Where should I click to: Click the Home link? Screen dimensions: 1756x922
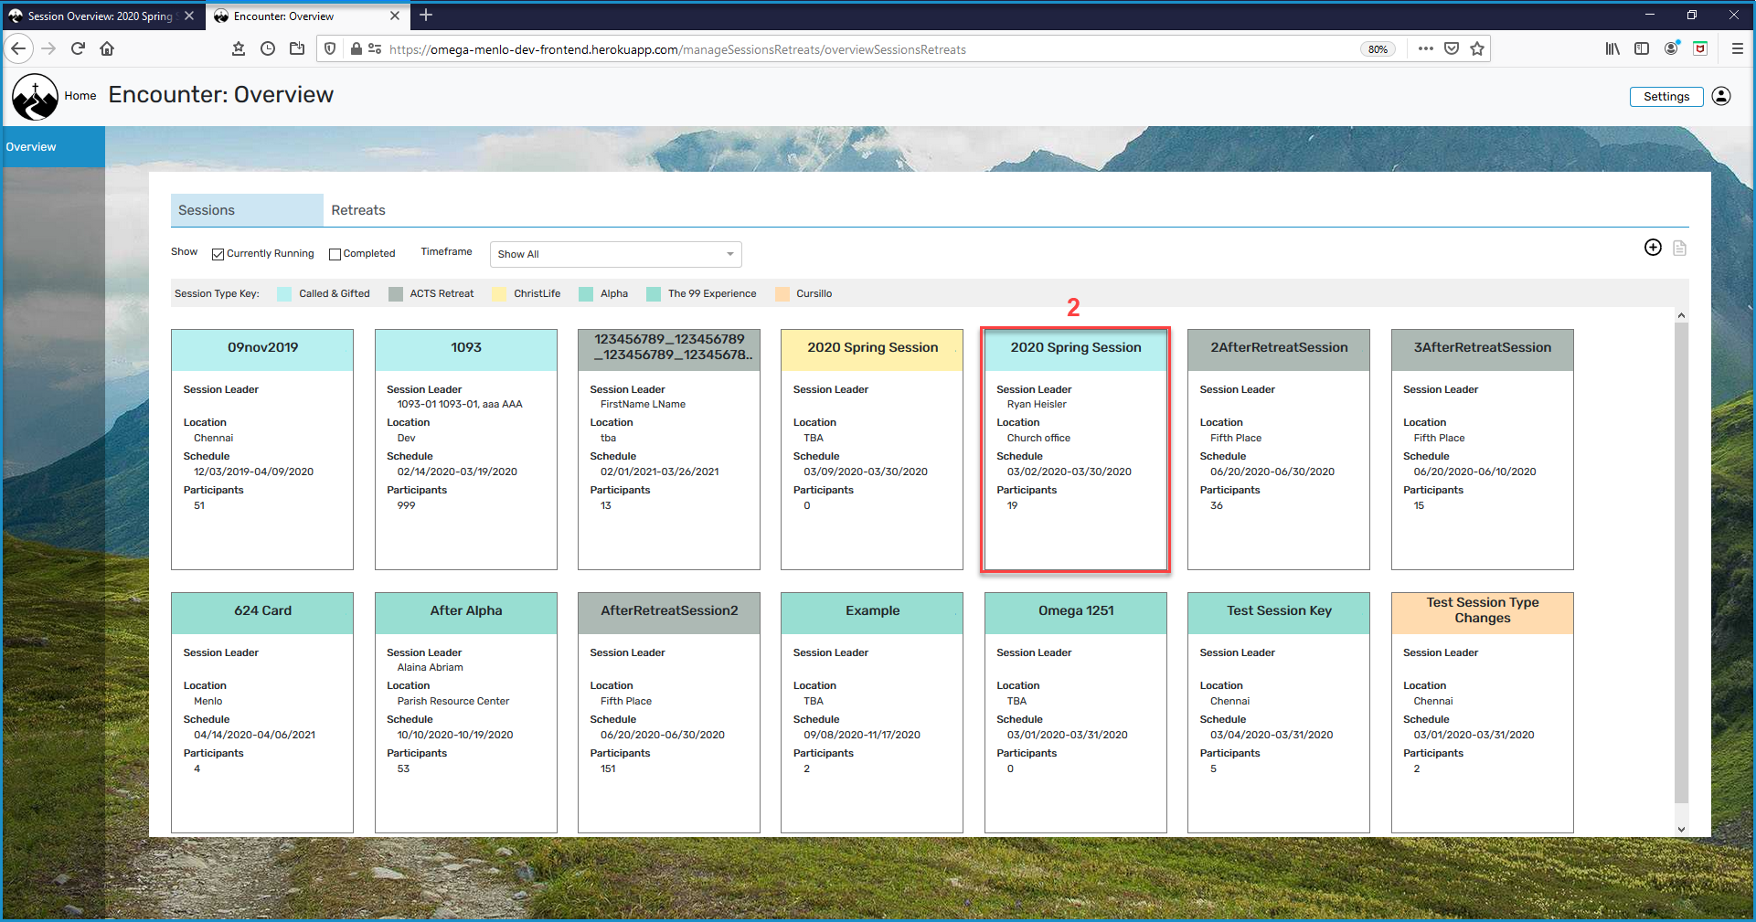(x=80, y=96)
